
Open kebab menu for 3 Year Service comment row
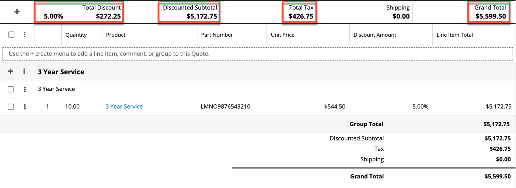click(25, 89)
